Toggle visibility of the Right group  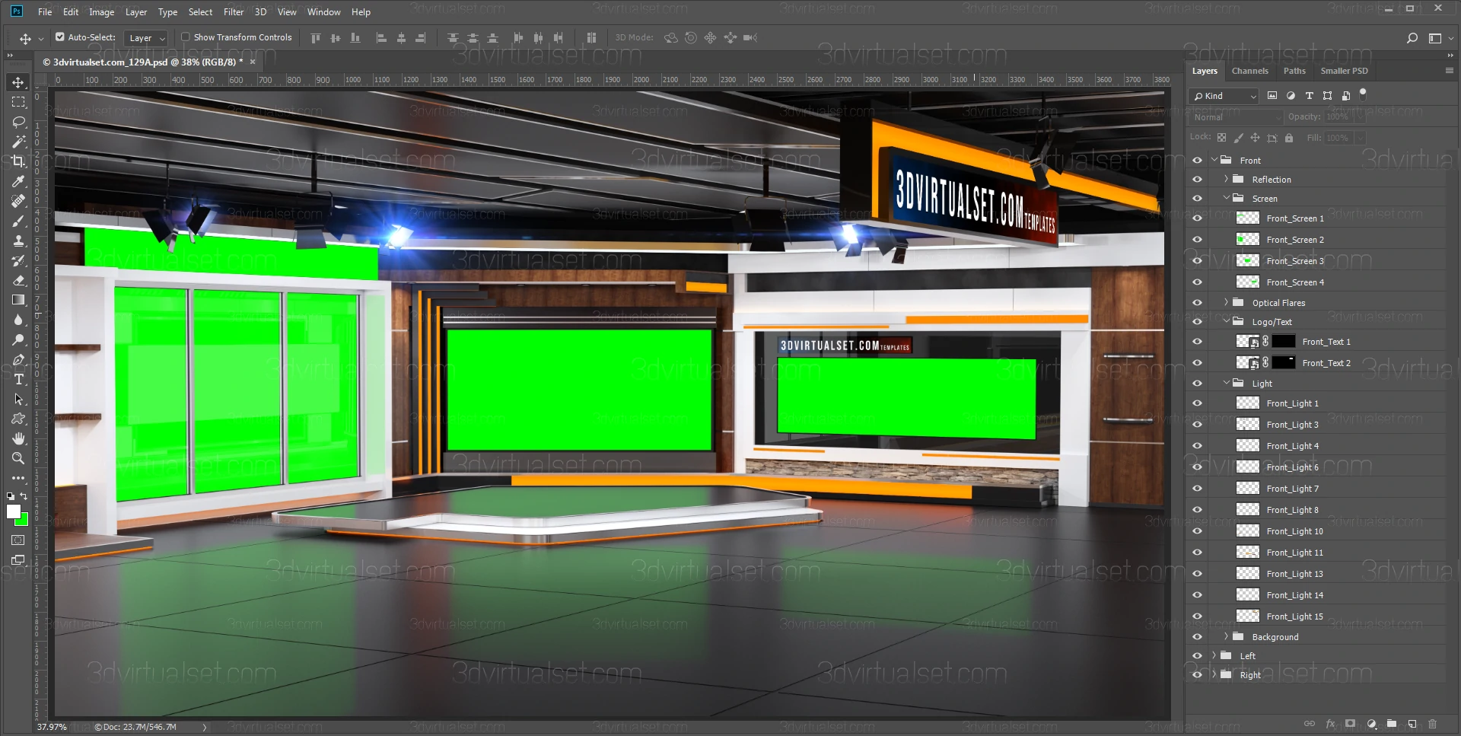point(1197,675)
